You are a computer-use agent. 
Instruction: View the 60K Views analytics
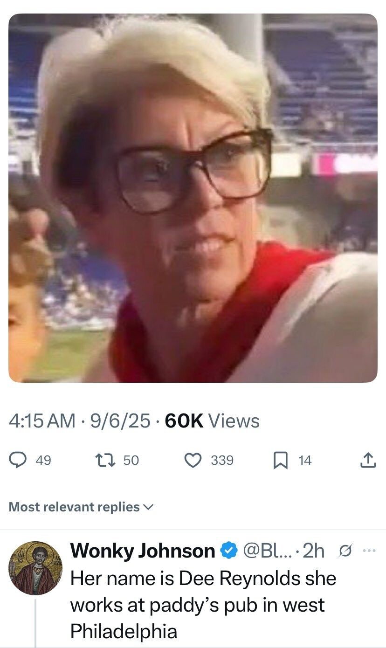pyautogui.click(x=212, y=421)
